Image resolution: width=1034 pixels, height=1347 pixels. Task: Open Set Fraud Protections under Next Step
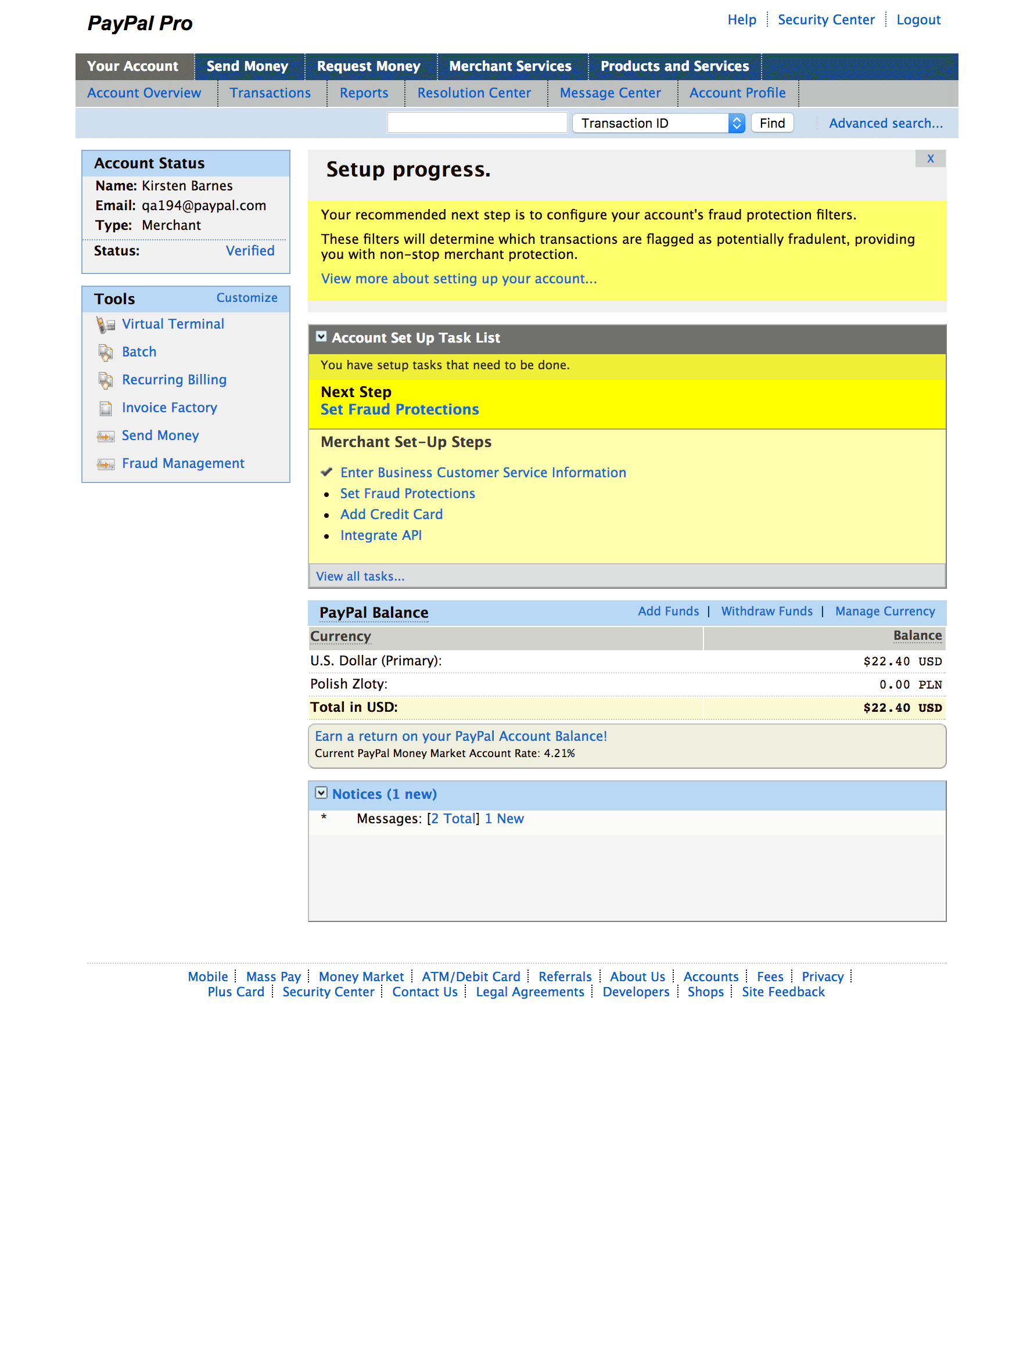click(400, 409)
